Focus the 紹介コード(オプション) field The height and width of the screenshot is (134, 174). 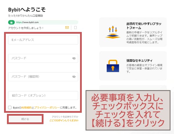pyautogui.click(x=43, y=95)
